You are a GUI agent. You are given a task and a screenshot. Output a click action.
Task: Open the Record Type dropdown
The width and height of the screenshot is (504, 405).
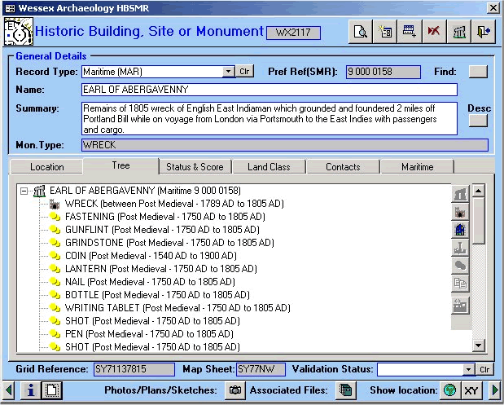click(x=229, y=72)
